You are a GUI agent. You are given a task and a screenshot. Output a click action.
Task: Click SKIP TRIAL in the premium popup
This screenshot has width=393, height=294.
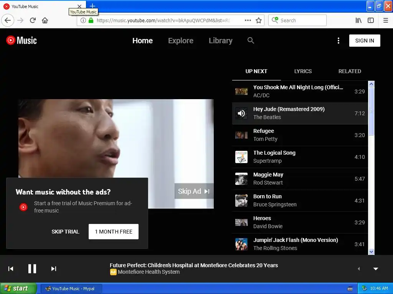click(x=65, y=232)
